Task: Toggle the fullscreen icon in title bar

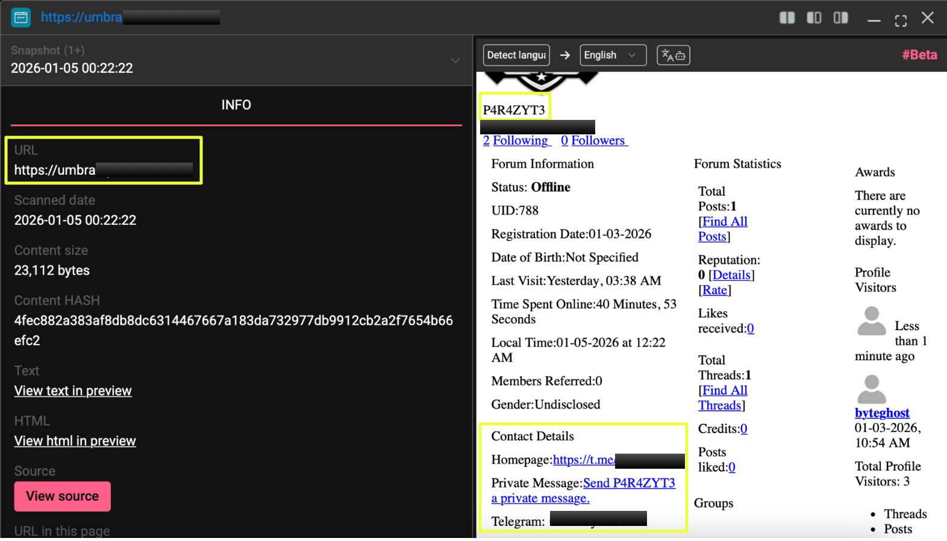Action: (901, 20)
